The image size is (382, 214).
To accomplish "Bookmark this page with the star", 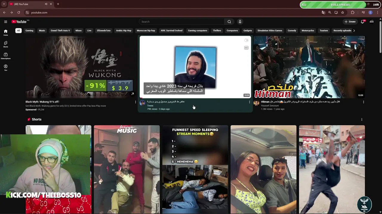I will 343,12.
